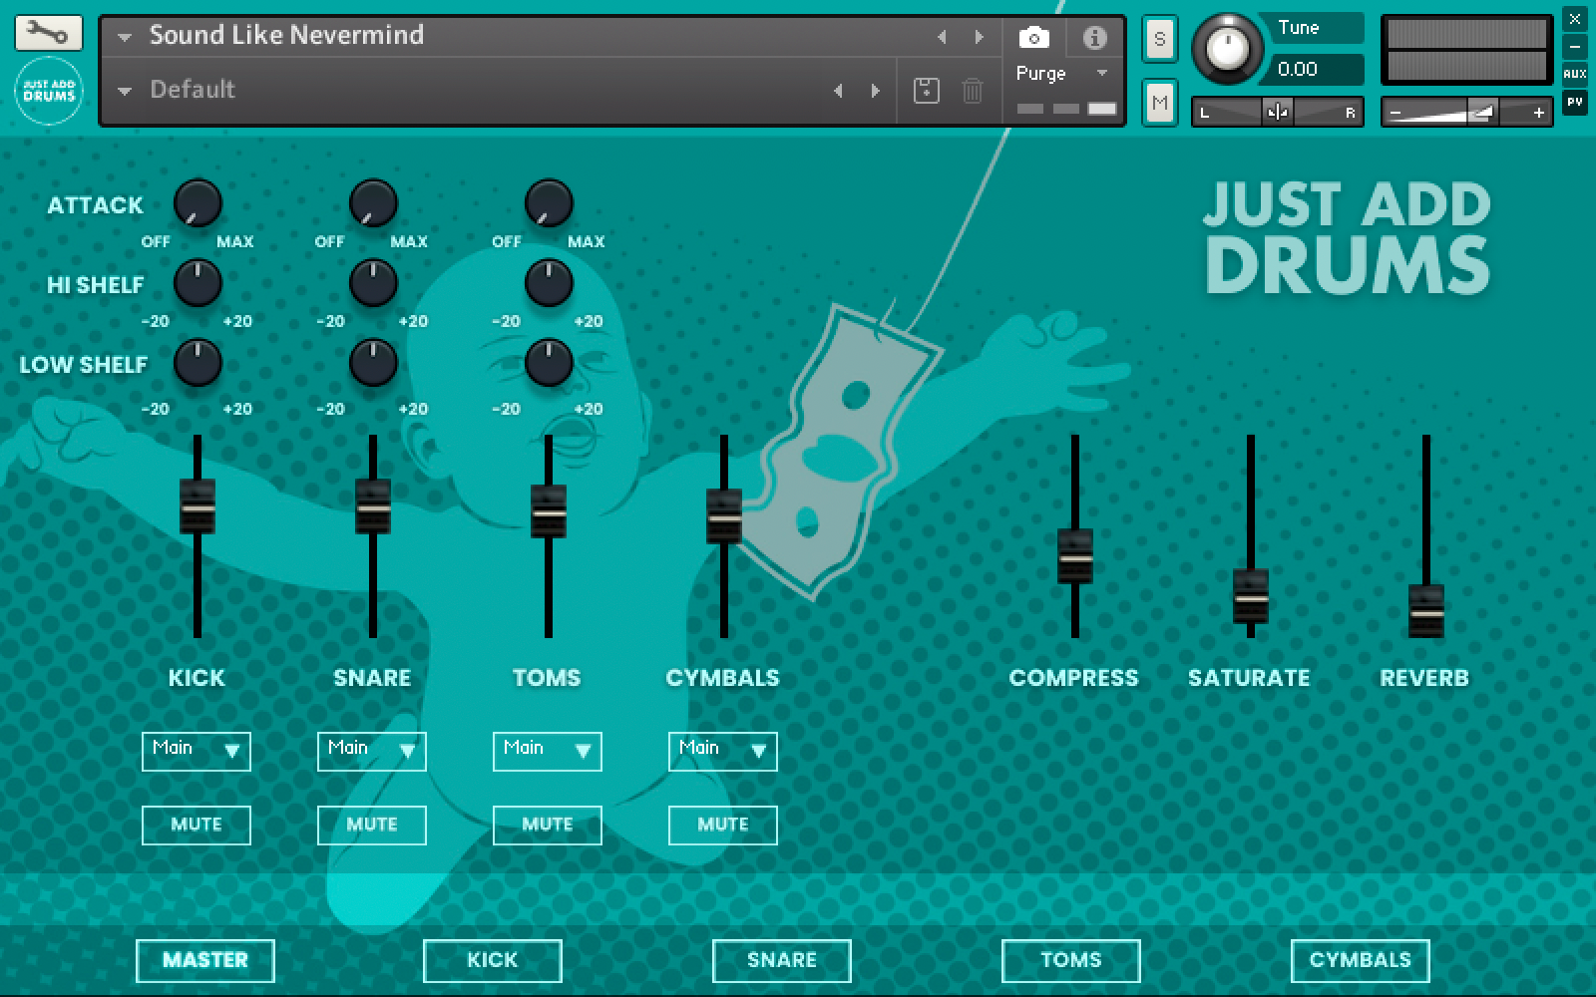Delete the snapshot with the trash icon
The width and height of the screenshot is (1596, 997).
(972, 91)
